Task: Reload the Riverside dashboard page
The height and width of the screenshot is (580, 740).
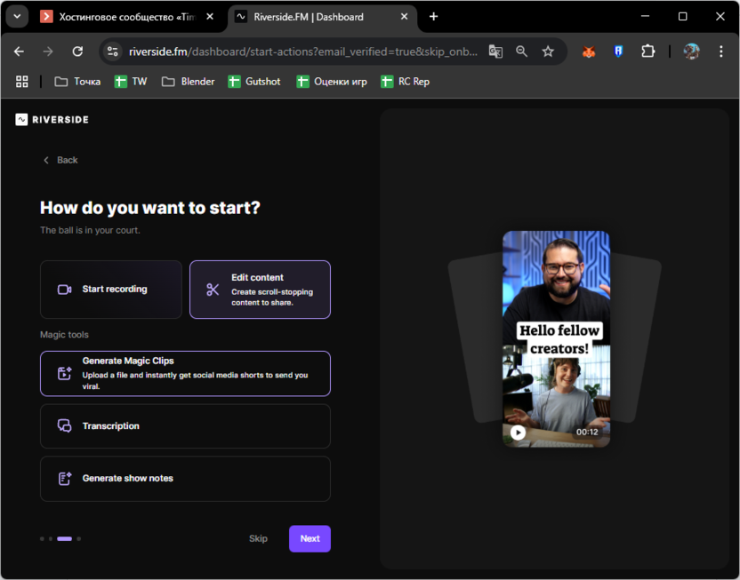Action: [x=77, y=52]
